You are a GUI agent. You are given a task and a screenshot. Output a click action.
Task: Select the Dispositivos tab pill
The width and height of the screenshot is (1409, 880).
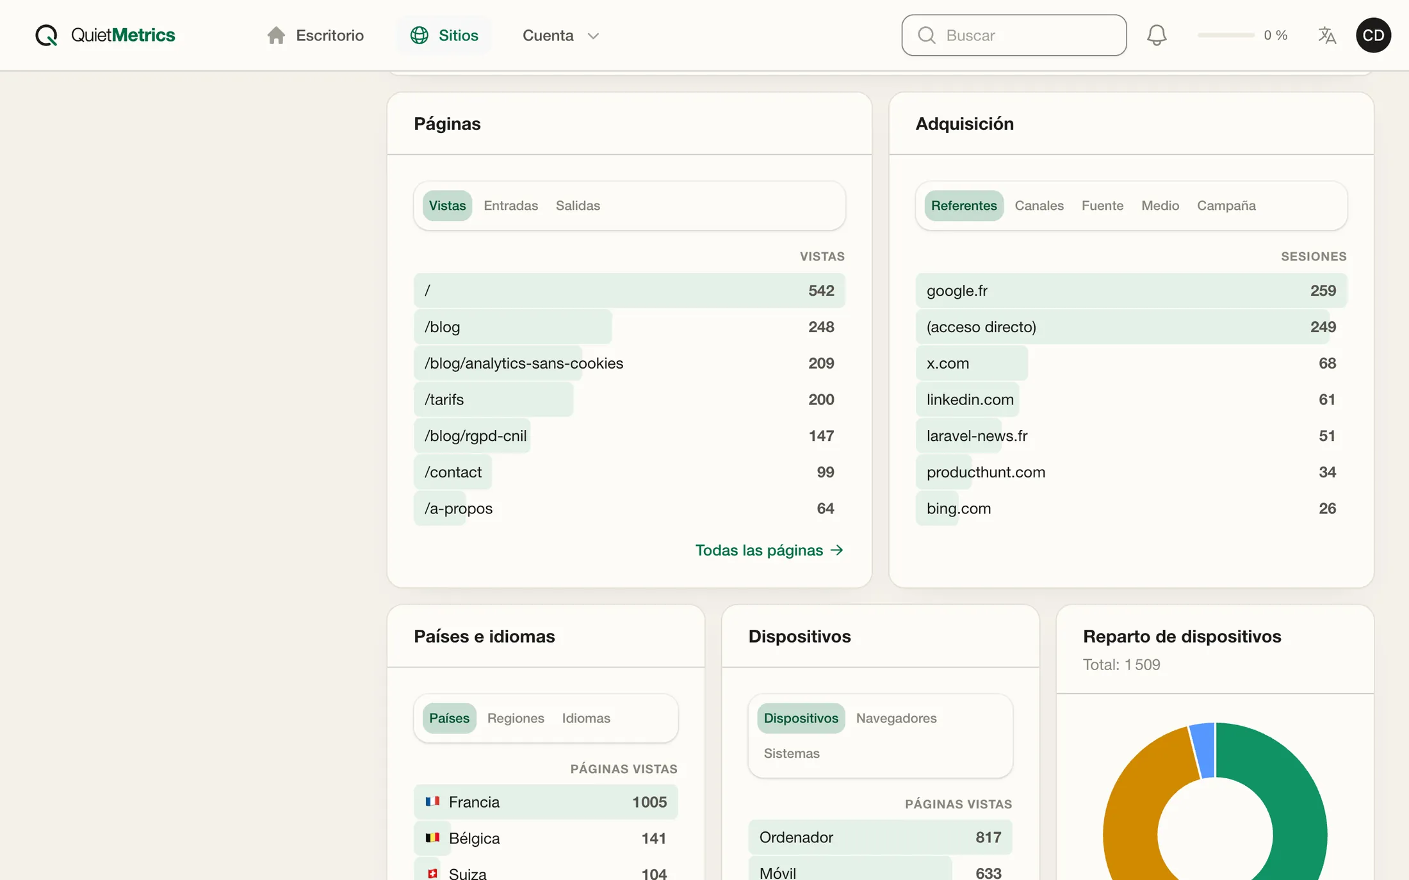pyautogui.click(x=801, y=718)
